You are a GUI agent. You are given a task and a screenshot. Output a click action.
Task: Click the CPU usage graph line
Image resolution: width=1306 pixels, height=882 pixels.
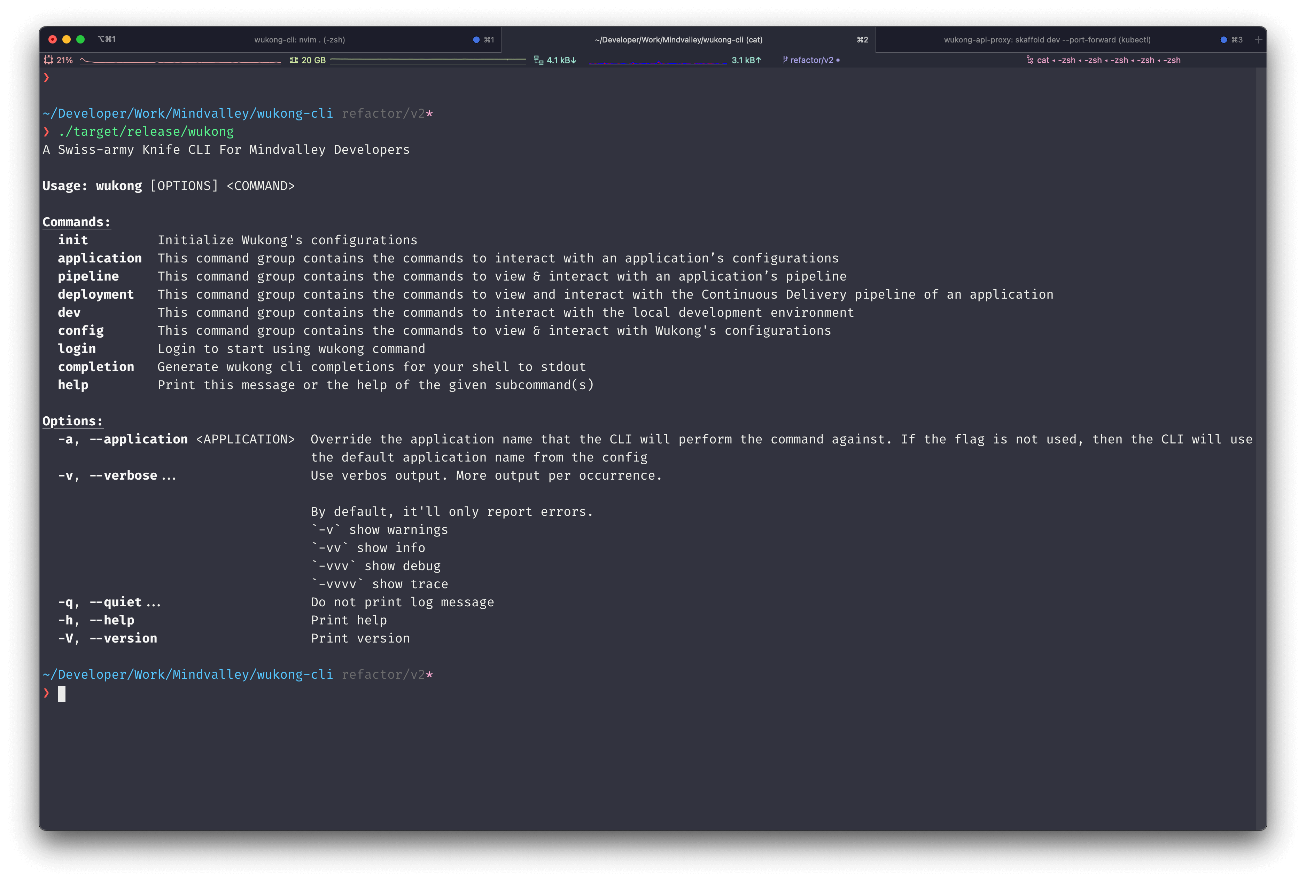[180, 61]
